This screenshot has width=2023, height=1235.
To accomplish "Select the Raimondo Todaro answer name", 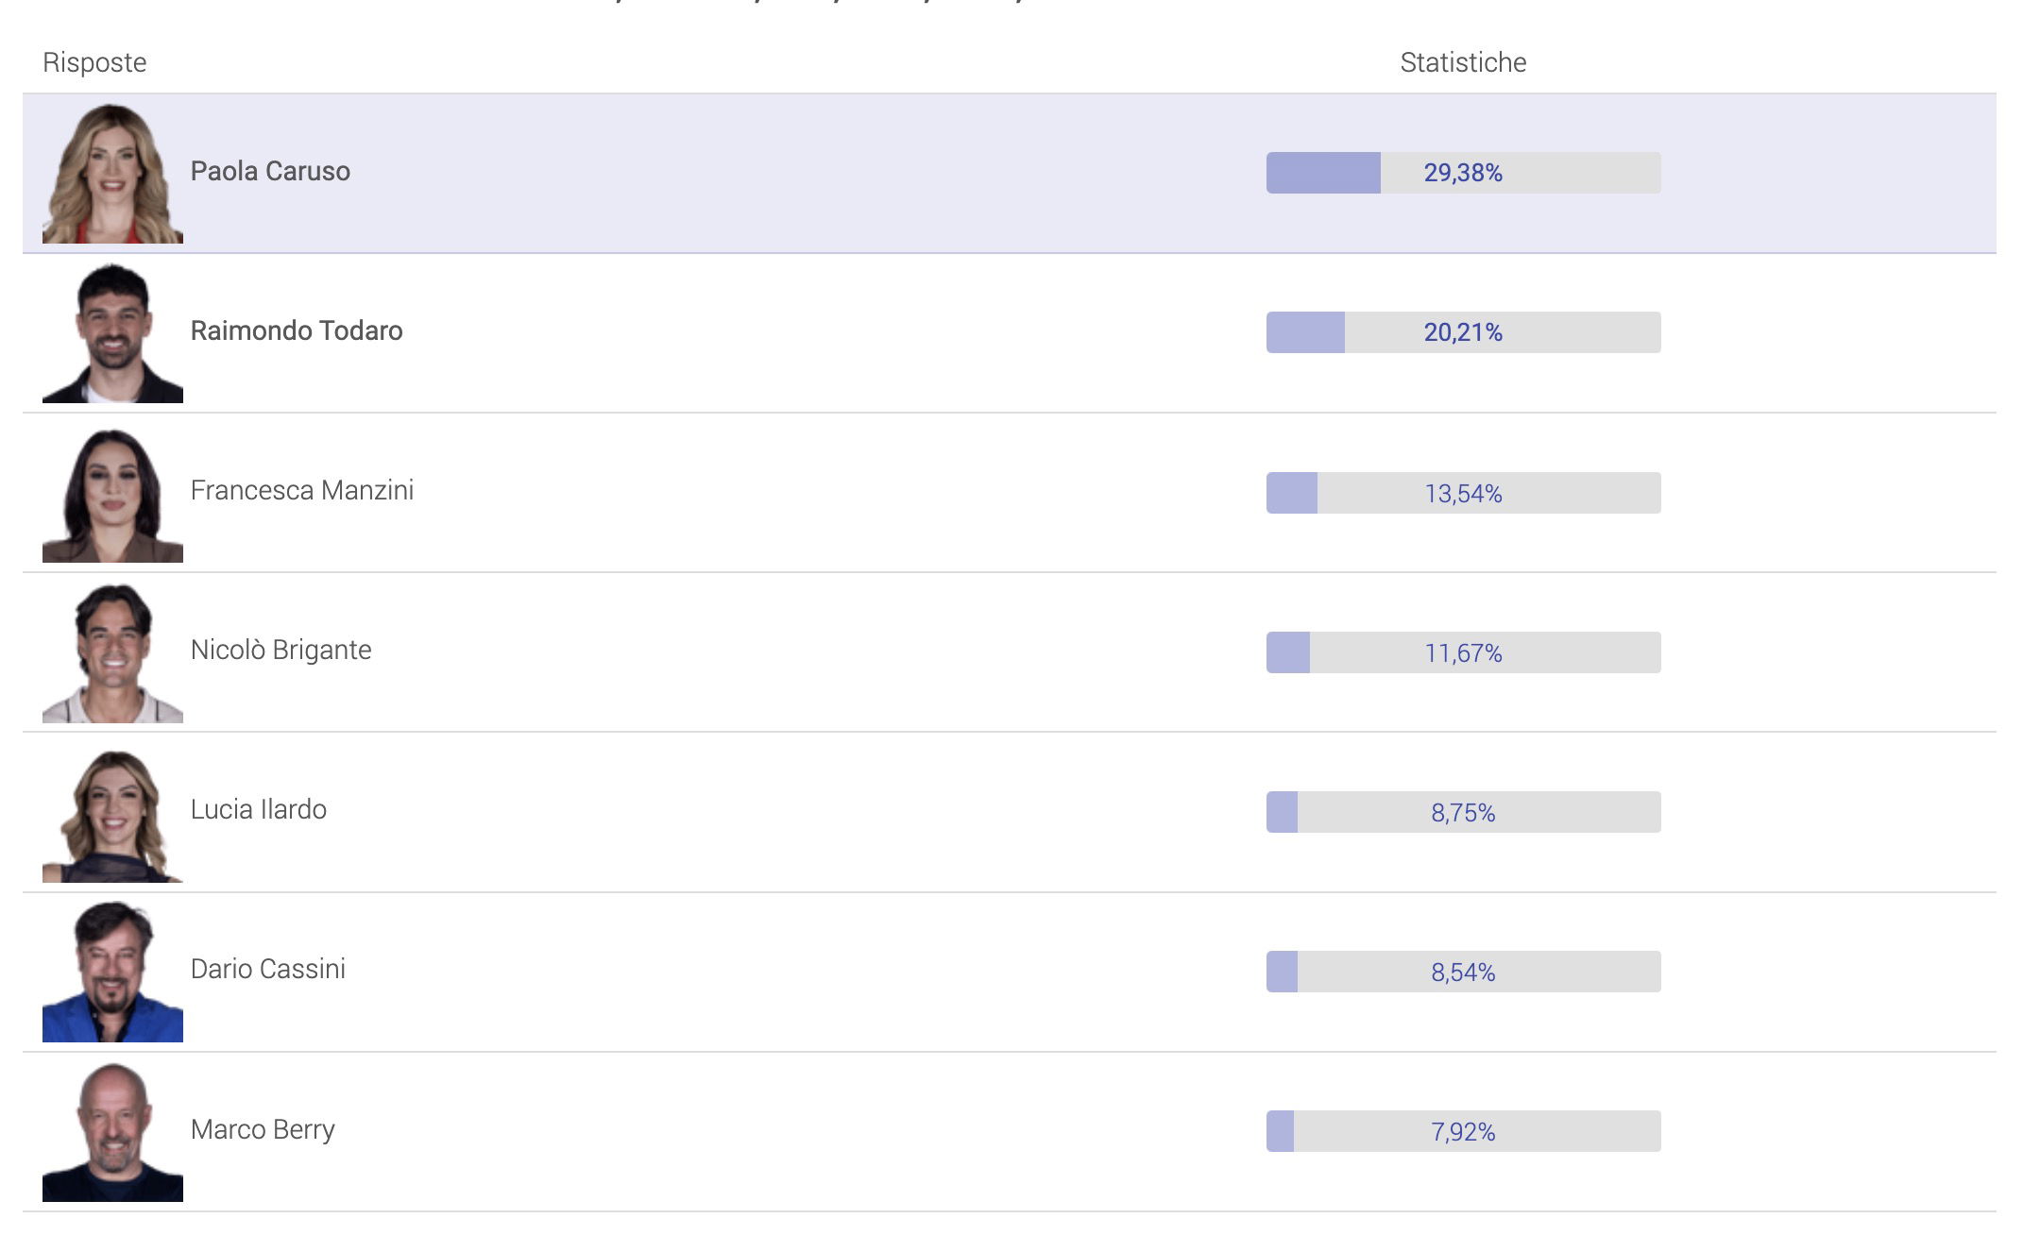I will pos(297,330).
